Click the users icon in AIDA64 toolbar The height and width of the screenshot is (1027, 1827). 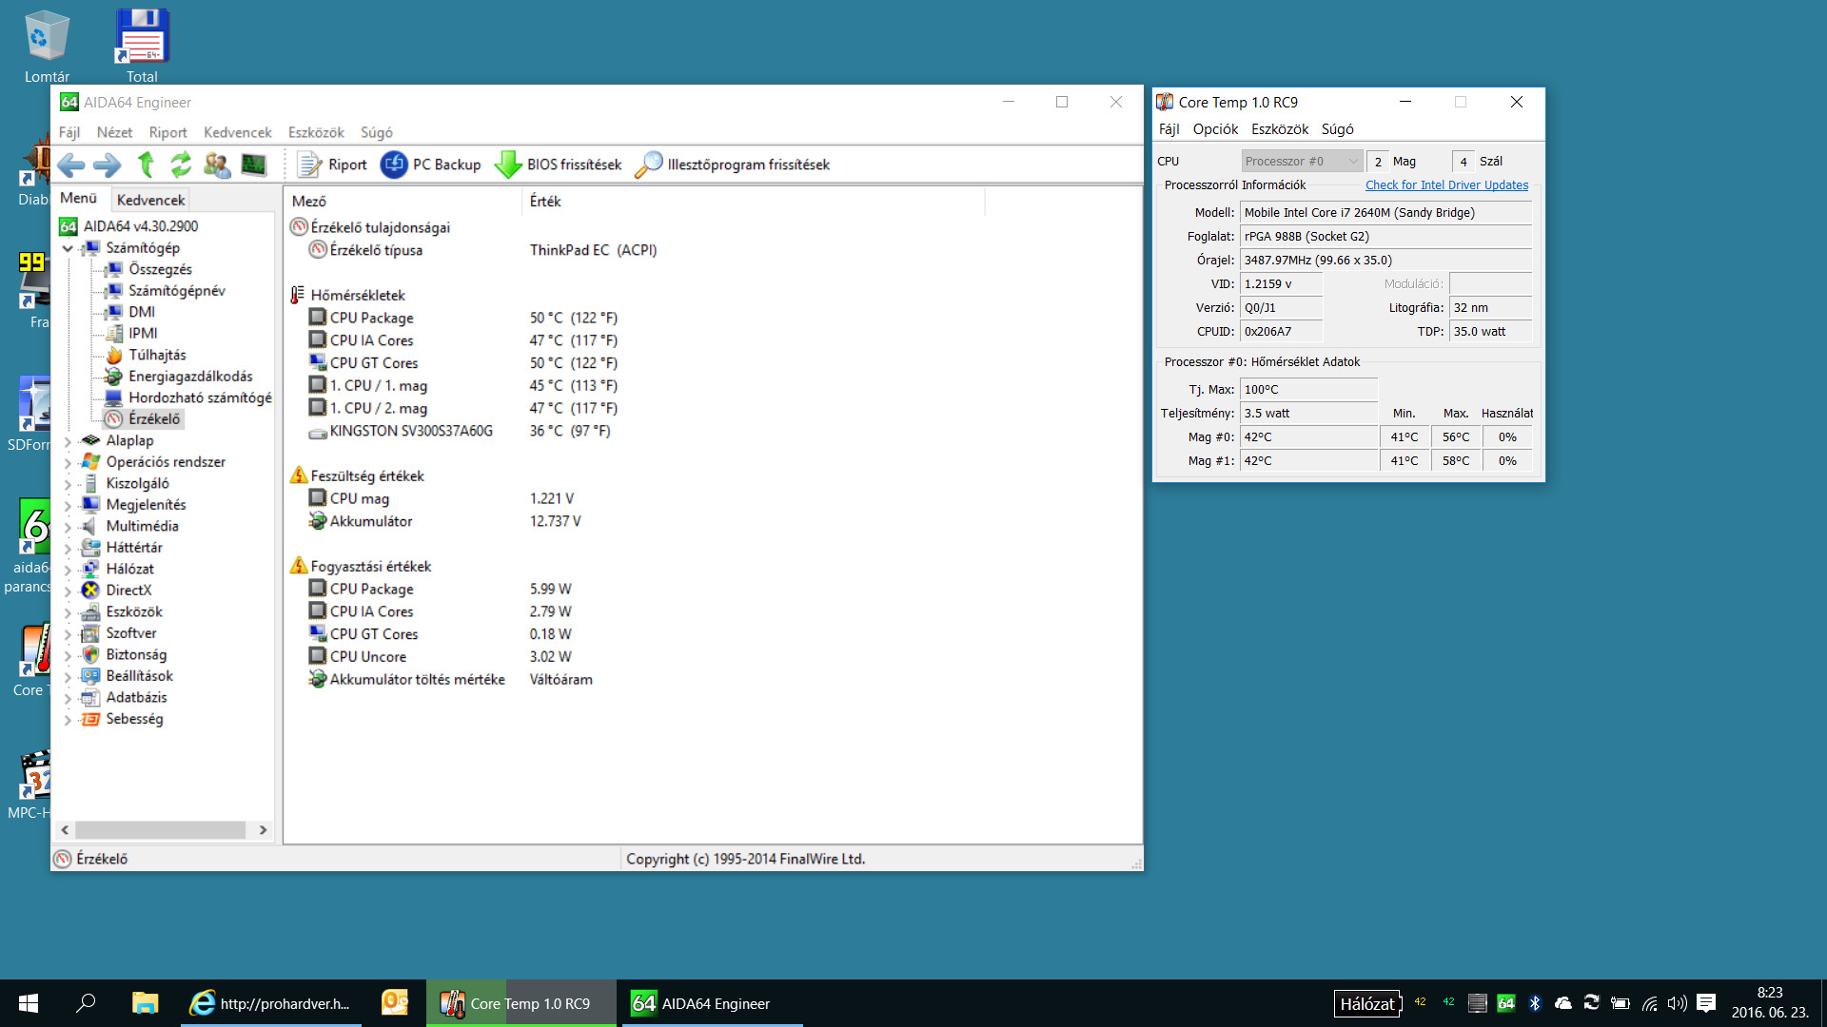[217, 165]
